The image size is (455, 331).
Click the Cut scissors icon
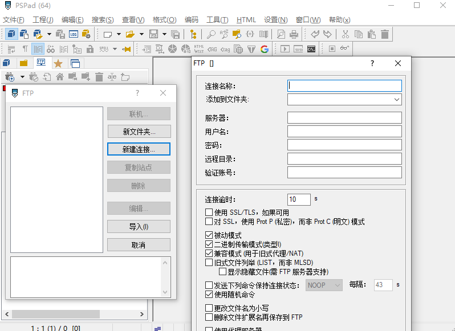[x=345, y=34]
